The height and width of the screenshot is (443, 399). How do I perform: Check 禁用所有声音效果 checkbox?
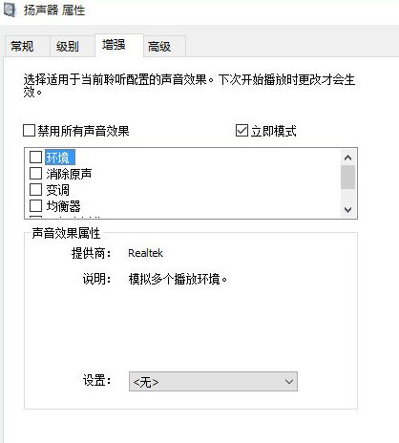[29, 131]
